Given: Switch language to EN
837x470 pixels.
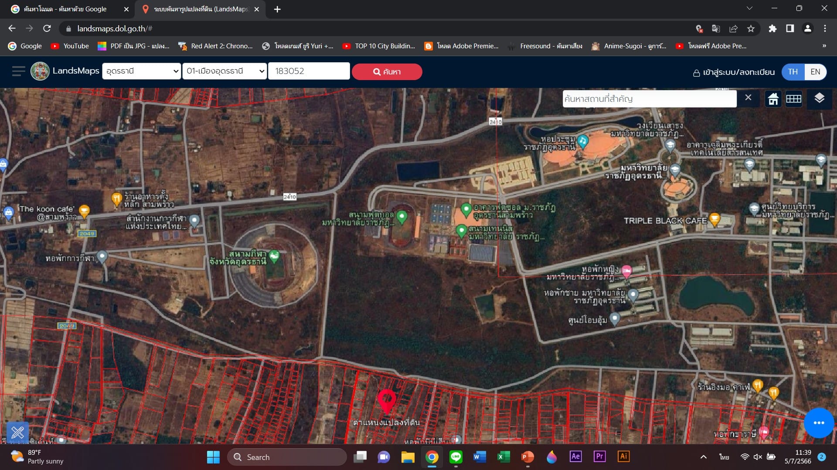Looking at the screenshot, I should pos(815,72).
